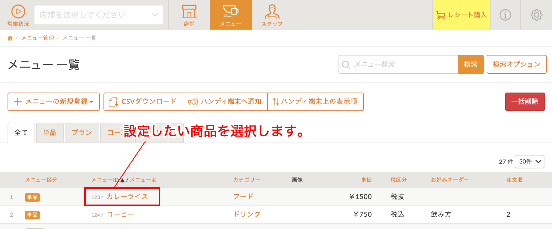This screenshot has height=229, width=552.
Task: Open the メニューの新規登録 dropdown
Action: click(54, 102)
